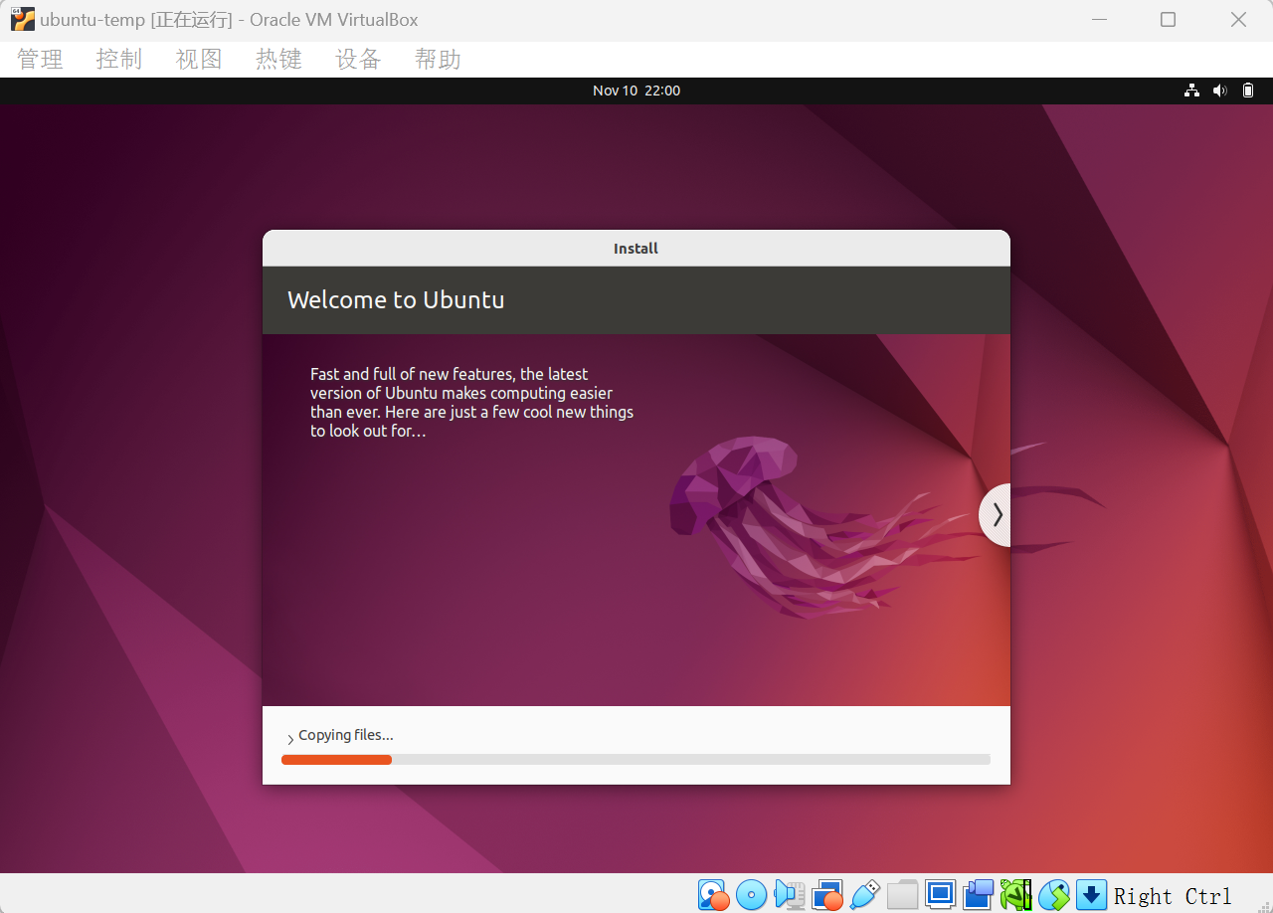Image resolution: width=1273 pixels, height=913 pixels.
Task: Click the Ubuntu network tray icon
Action: tap(1191, 91)
